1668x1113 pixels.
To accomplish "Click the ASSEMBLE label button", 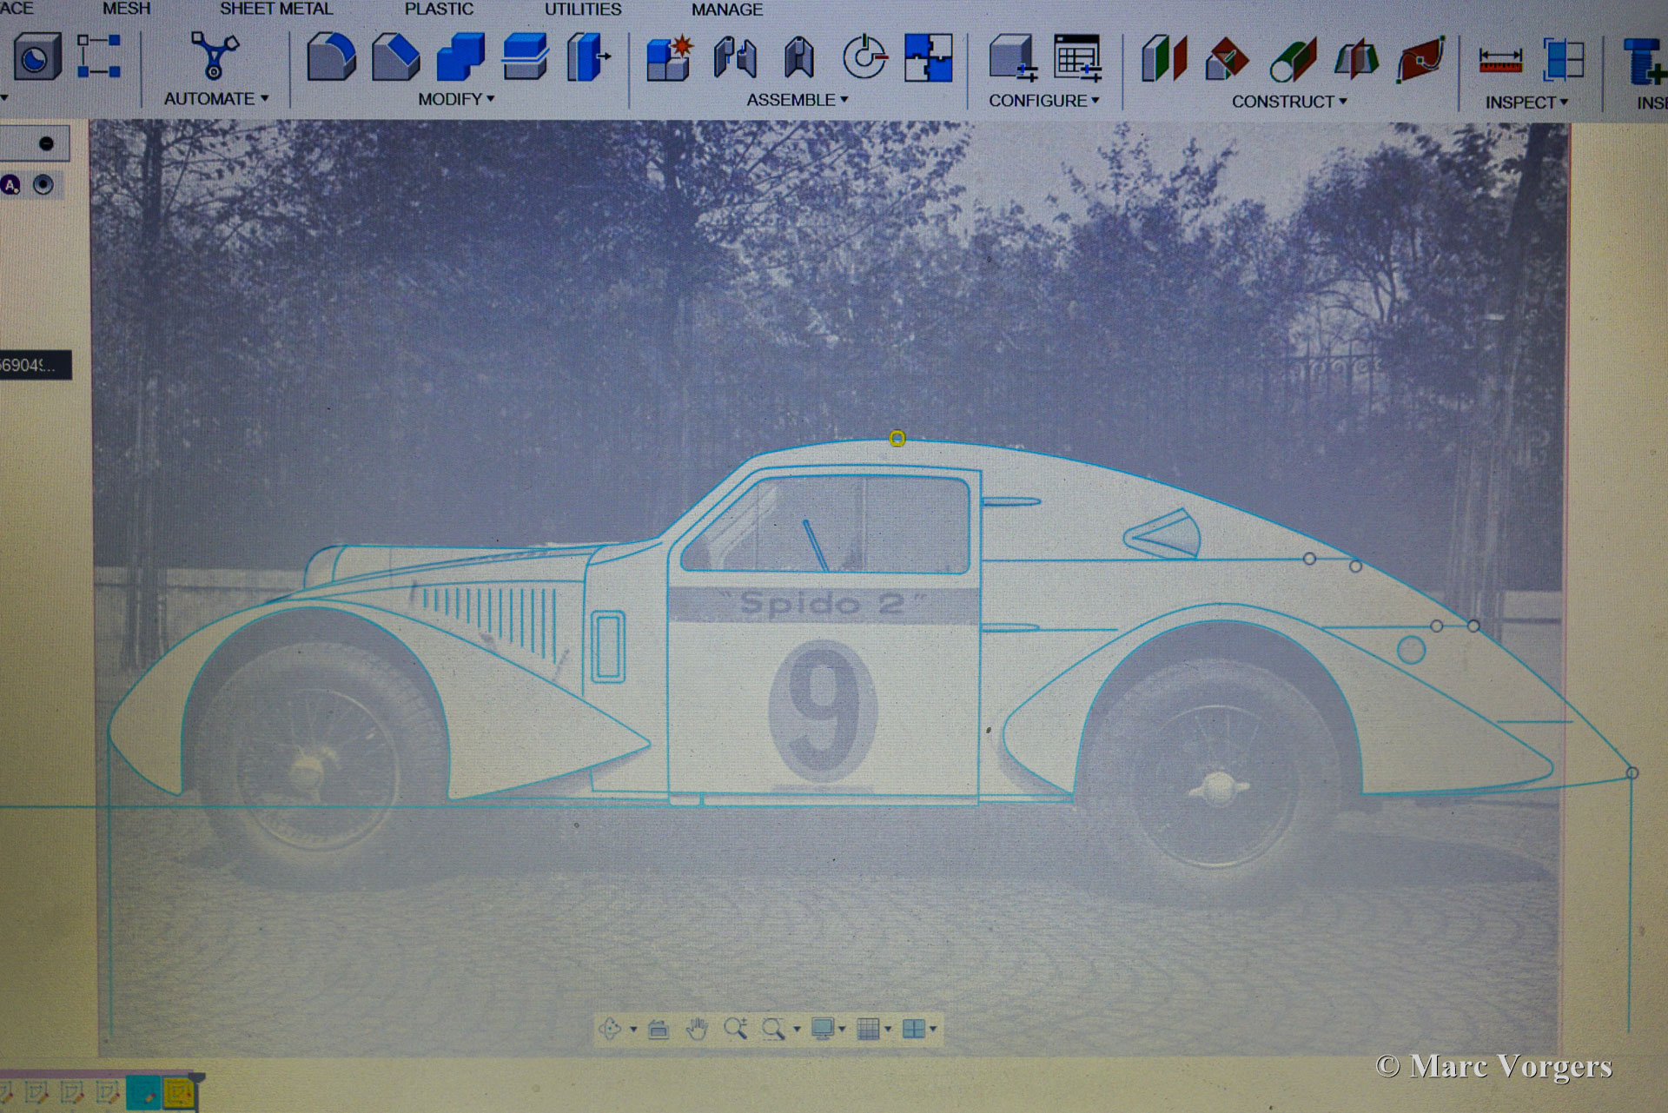I will coord(797,100).
